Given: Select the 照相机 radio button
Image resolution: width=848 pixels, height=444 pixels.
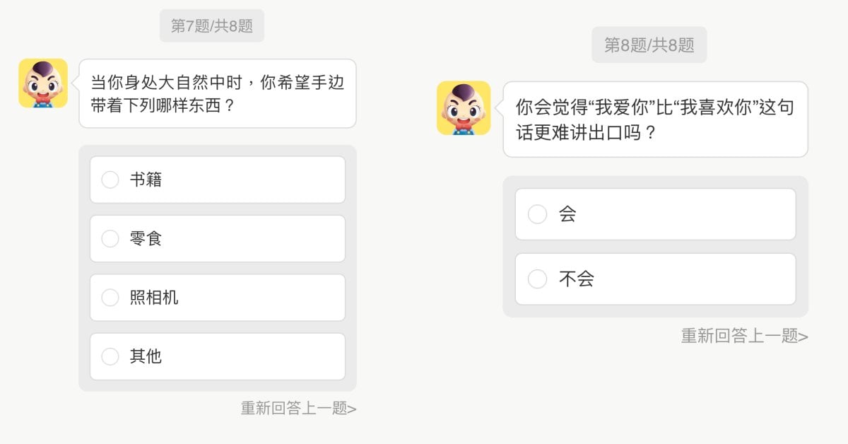Looking at the screenshot, I should pyautogui.click(x=110, y=298).
